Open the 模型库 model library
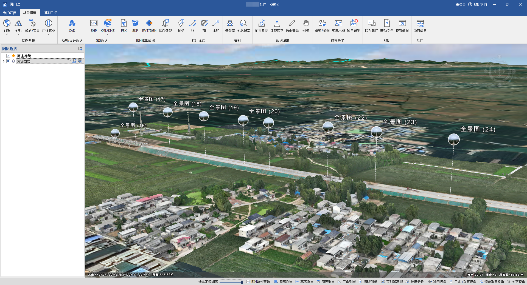The image size is (527, 285). 230,26
